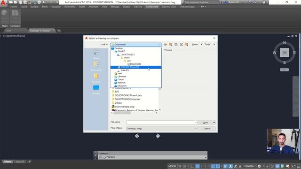
Task: Click the command line close X icon
Action: (95, 155)
